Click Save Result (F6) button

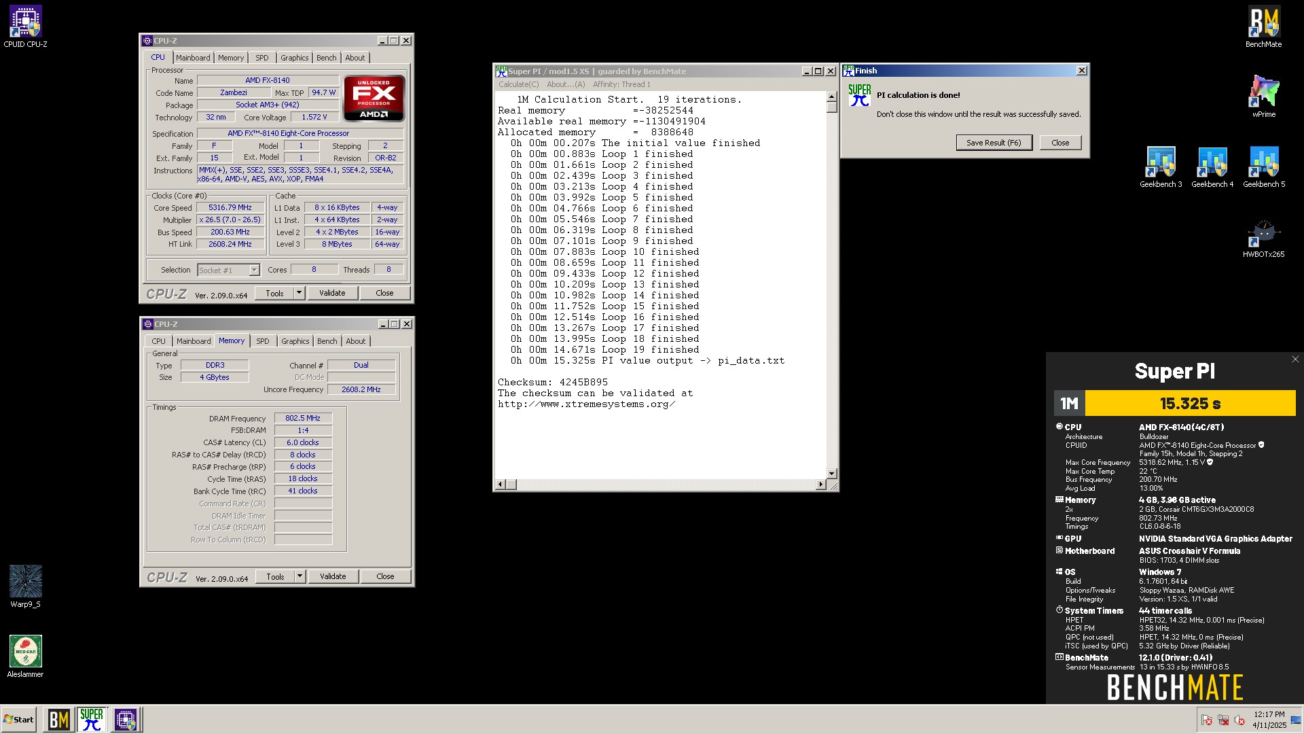tap(994, 143)
